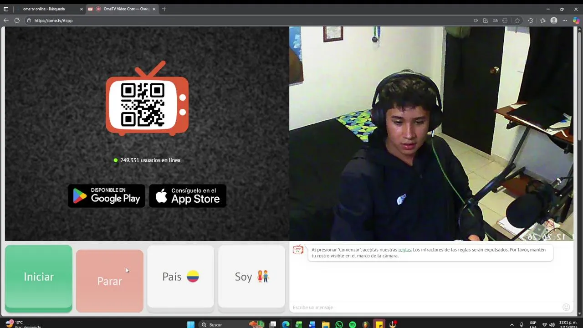The image size is (583, 328).
Task: Open Spotify from the taskbar
Action: tap(353, 324)
